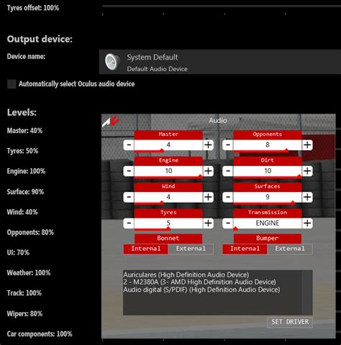This screenshot has width=341, height=345.
Task: Click the Car components: 100% label
Action: click(40, 333)
